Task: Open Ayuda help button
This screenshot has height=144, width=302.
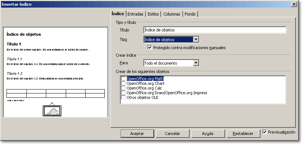Action: coord(208,134)
